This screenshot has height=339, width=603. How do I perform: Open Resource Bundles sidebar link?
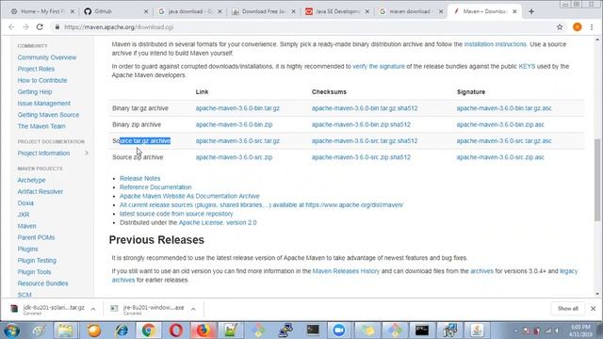(x=42, y=283)
